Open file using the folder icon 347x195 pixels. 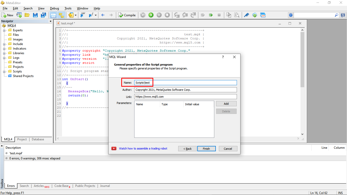pos(27,15)
